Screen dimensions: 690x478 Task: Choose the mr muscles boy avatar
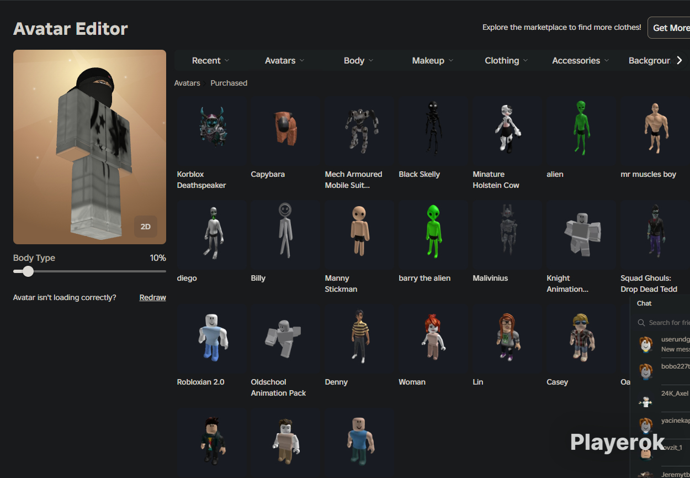click(655, 131)
